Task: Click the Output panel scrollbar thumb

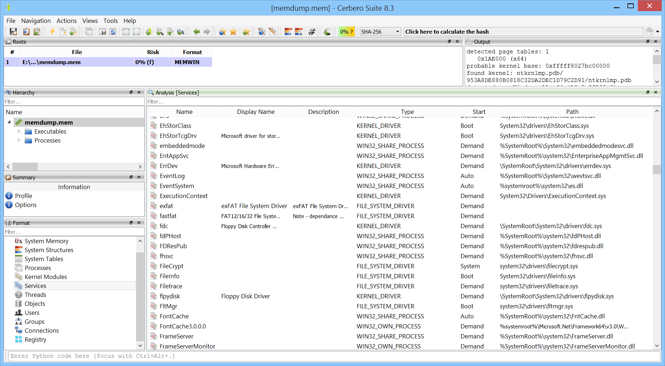Action: tap(657, 59)
